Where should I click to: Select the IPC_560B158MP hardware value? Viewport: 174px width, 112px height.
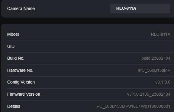pyautogui.click(x=154, y=70)
